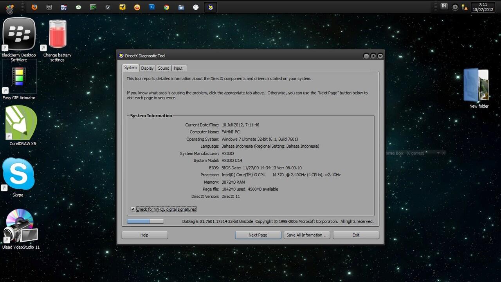Click the DxDiag version copyright text
The width and height of the screenshot is (501, 282).
point(278,221)
